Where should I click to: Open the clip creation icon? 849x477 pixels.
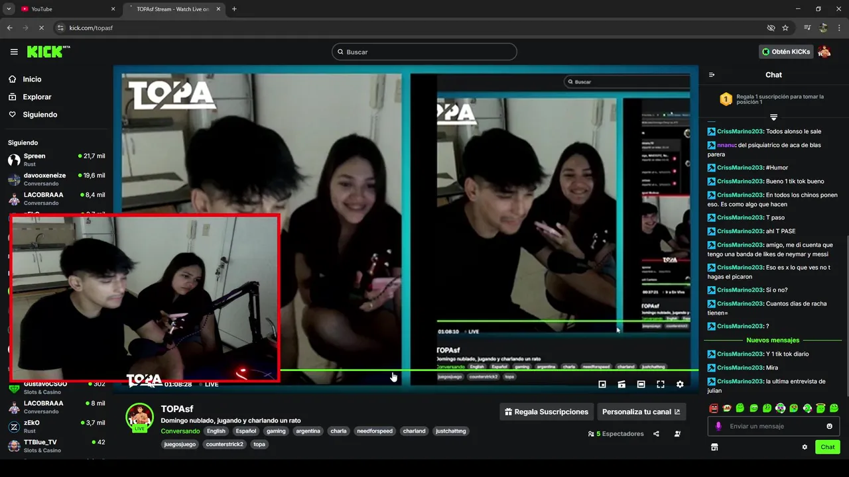[621, 384]
